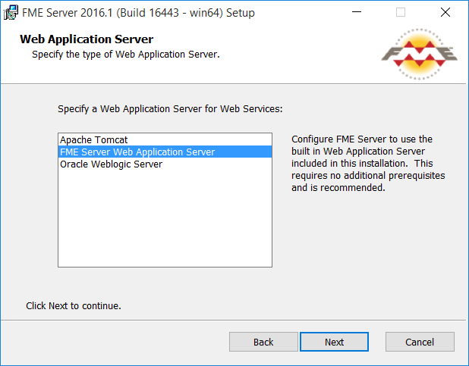Click the 'Click Next to continue' text

[x=74, y=306]
